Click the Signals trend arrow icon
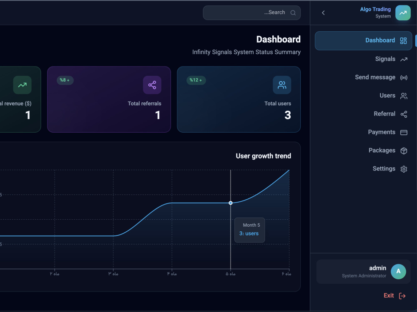Viewport: 417px width, 312px height. 404,59
